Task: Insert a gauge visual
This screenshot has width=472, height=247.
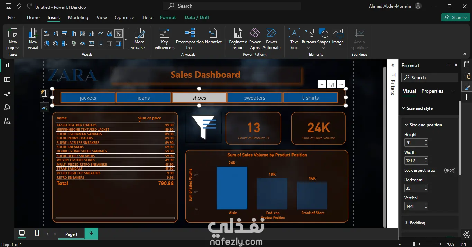Action: click(x=82, y=43)
